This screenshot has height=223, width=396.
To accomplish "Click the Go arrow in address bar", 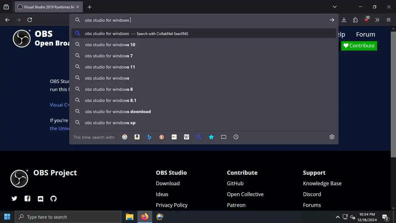I will click(332, 20).
